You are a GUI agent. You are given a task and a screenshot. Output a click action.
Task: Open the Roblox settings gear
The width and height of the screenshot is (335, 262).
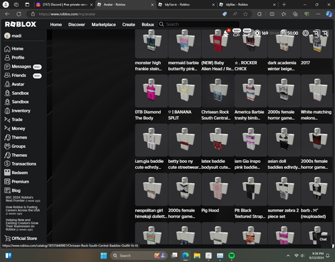[306, 34]
